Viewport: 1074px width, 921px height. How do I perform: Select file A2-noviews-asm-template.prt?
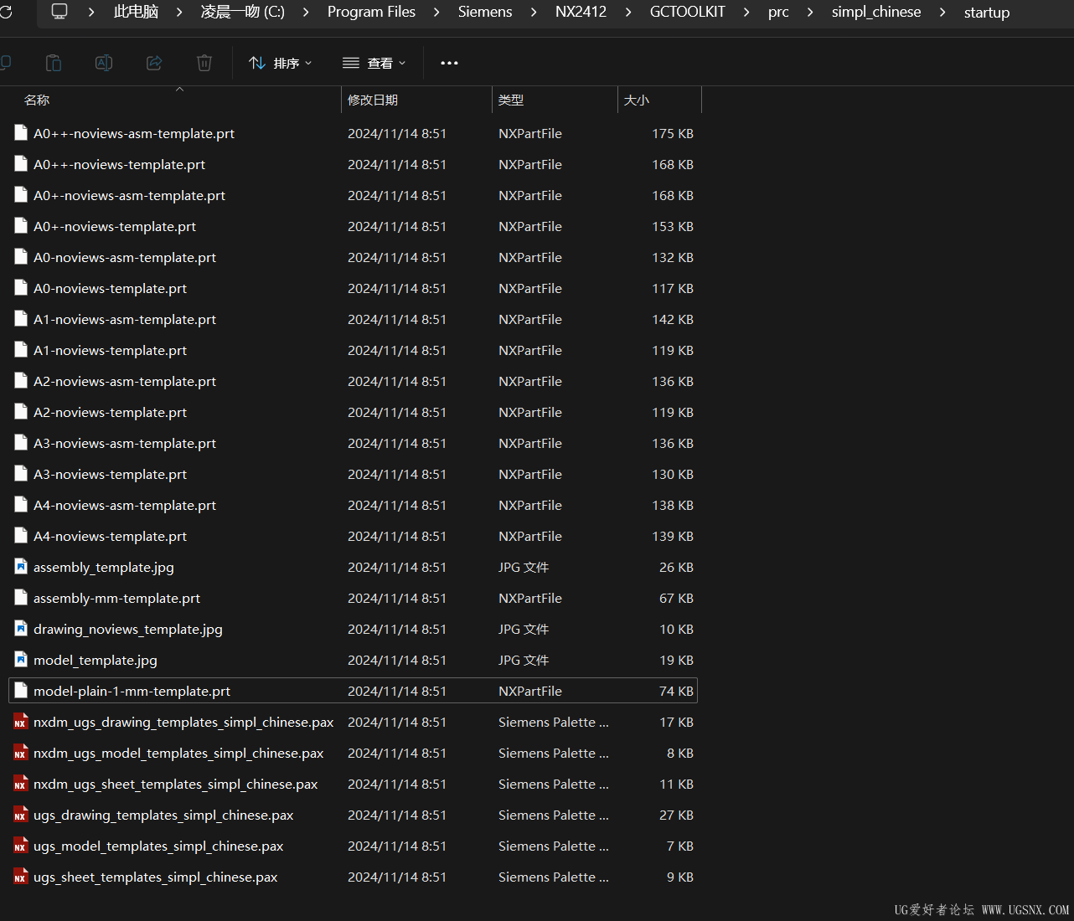click(353, 381)
